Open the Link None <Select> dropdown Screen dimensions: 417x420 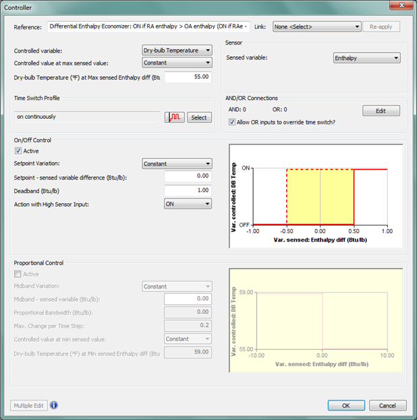317,27
